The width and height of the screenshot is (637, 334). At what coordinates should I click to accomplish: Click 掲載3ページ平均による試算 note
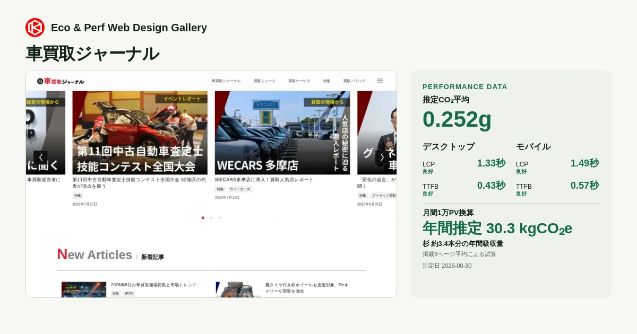pyautogui.click(x=459, y=254)
